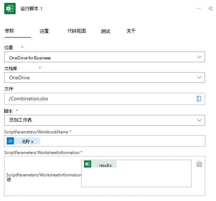Click the 文件 field containing /Combination.xlsx
Screen dimensions: 216x201
point(105,99)
